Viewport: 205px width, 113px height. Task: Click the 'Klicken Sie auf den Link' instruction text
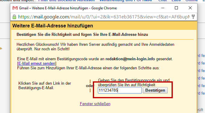(45, 86)
